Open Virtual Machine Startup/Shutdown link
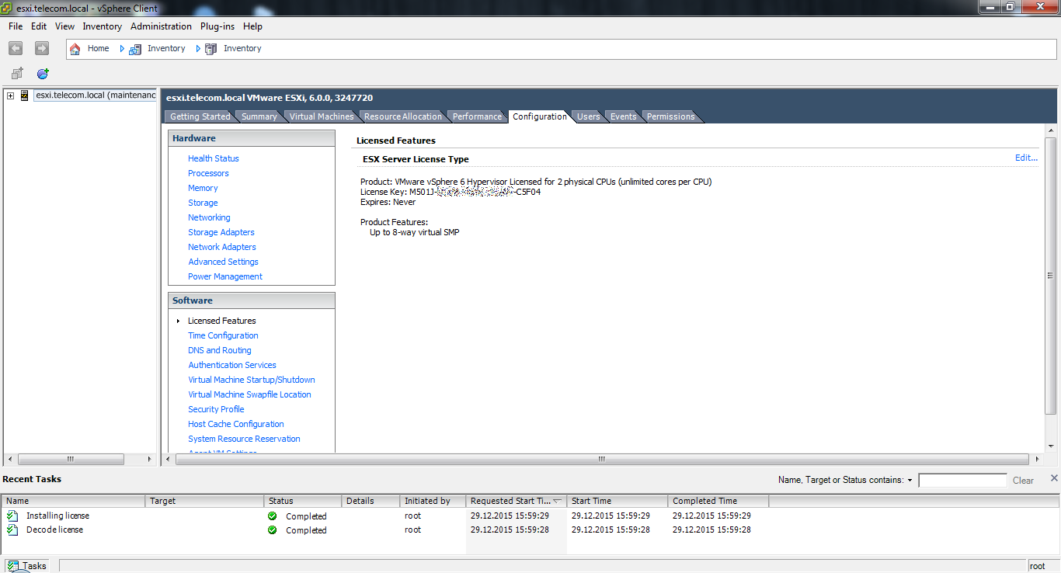Screen dimensions: 1061x573 252,380
